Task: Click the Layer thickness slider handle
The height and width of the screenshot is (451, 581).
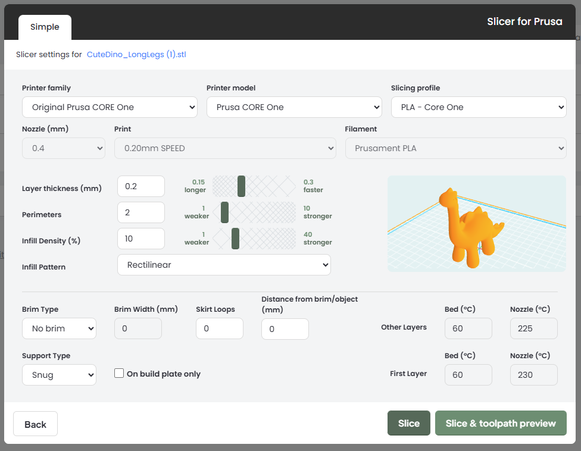Action: tap(241, 186)
